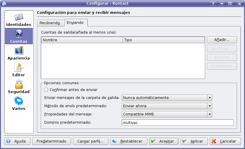This screenshot has width=245, height=149.
Task: Click the Modificar... button
Action: [x=222, y=49]
